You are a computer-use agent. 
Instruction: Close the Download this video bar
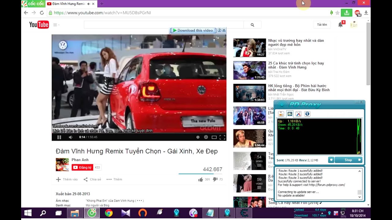pyautogui.click(x=224, y=30)
